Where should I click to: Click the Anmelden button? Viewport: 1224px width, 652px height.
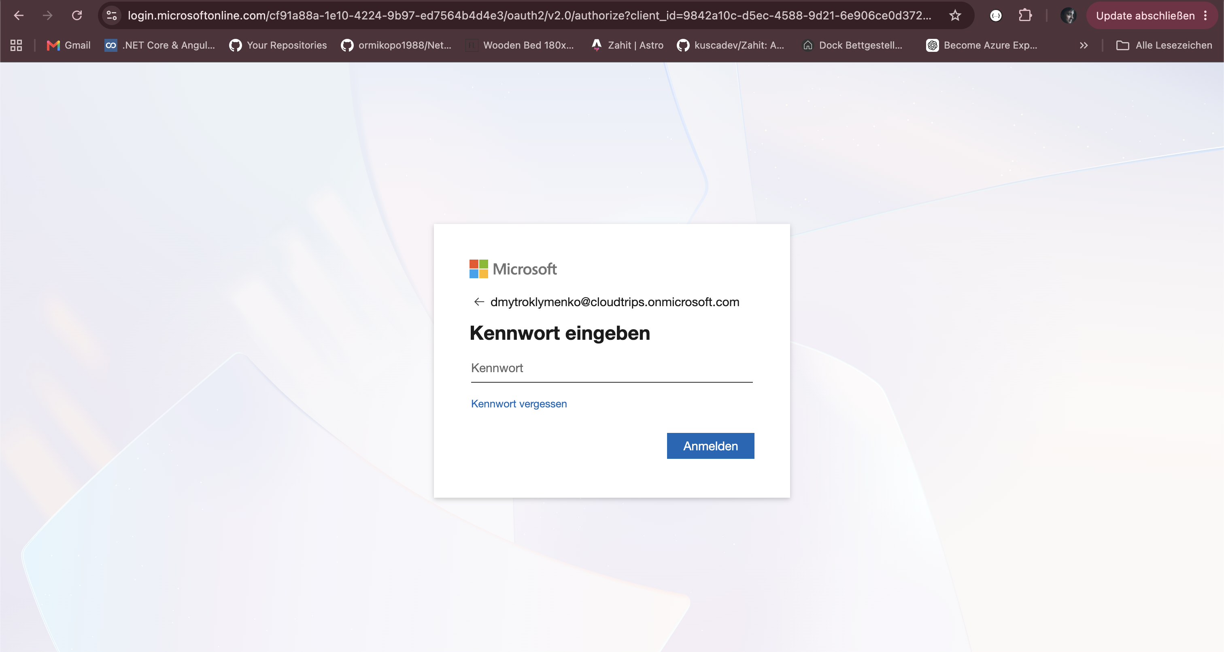coord(710,446)
